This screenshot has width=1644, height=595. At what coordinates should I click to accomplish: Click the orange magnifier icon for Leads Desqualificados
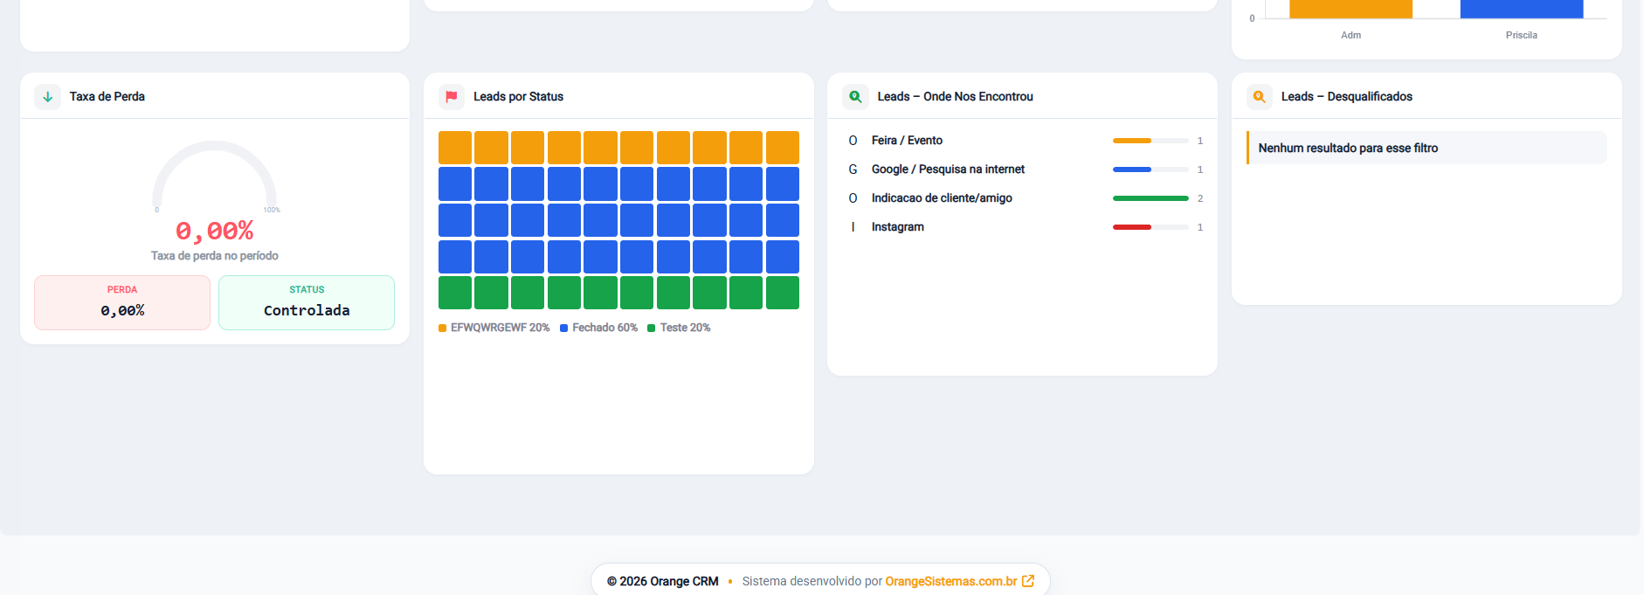pos(1259,97)
